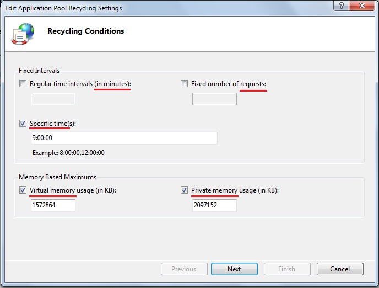
Task: Click the Regular time intervals minutes field
Action: tap(53, 99)
